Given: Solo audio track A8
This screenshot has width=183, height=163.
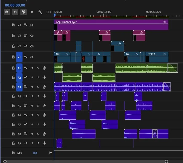Looking at the screenshot, I should tap(38, 134).
